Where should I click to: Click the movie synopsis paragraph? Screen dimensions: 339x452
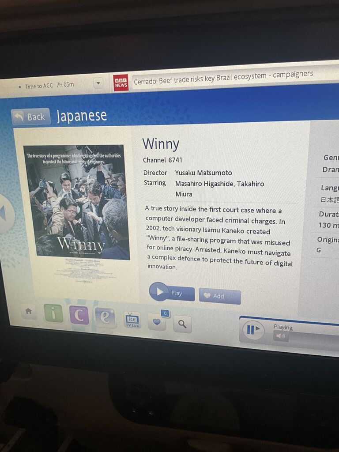pyautogui.click(x=220, y=239)
